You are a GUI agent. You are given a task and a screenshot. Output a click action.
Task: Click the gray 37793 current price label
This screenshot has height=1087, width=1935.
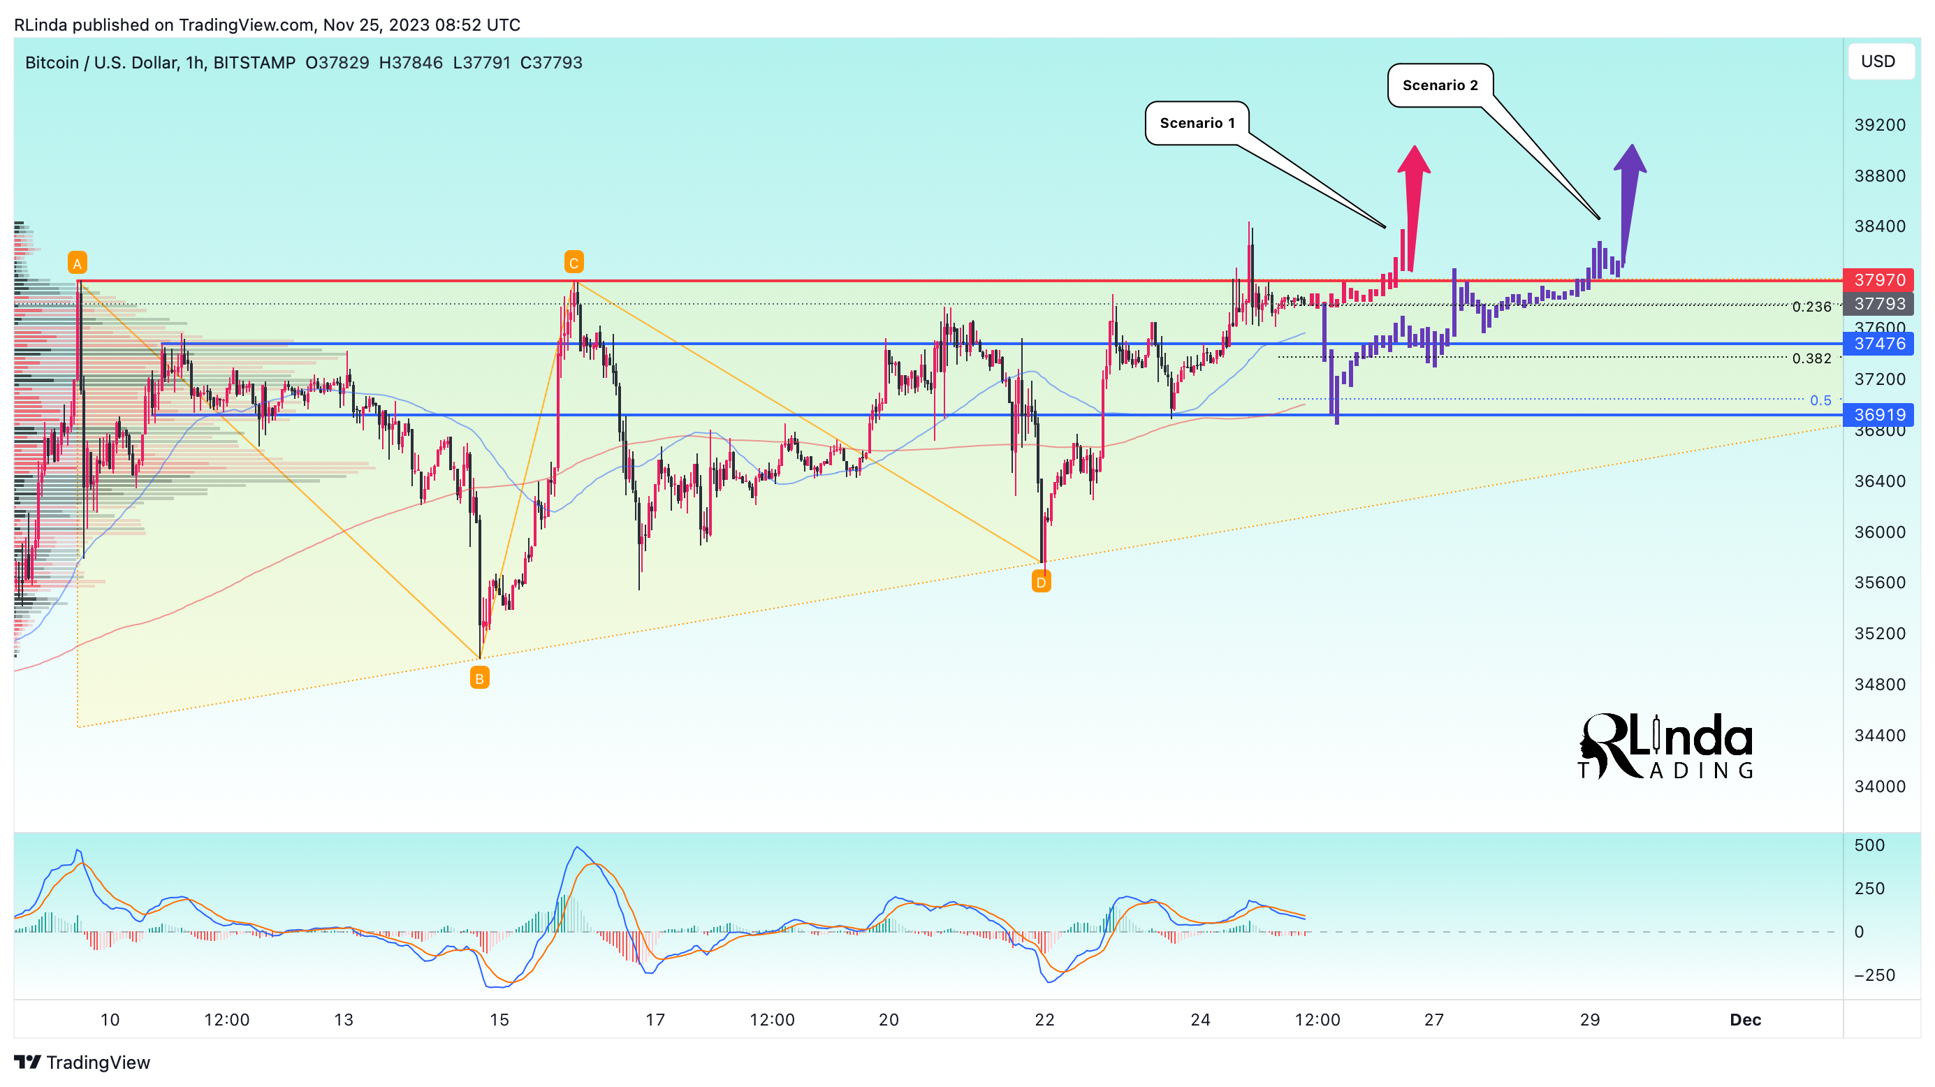[1879, 305]
